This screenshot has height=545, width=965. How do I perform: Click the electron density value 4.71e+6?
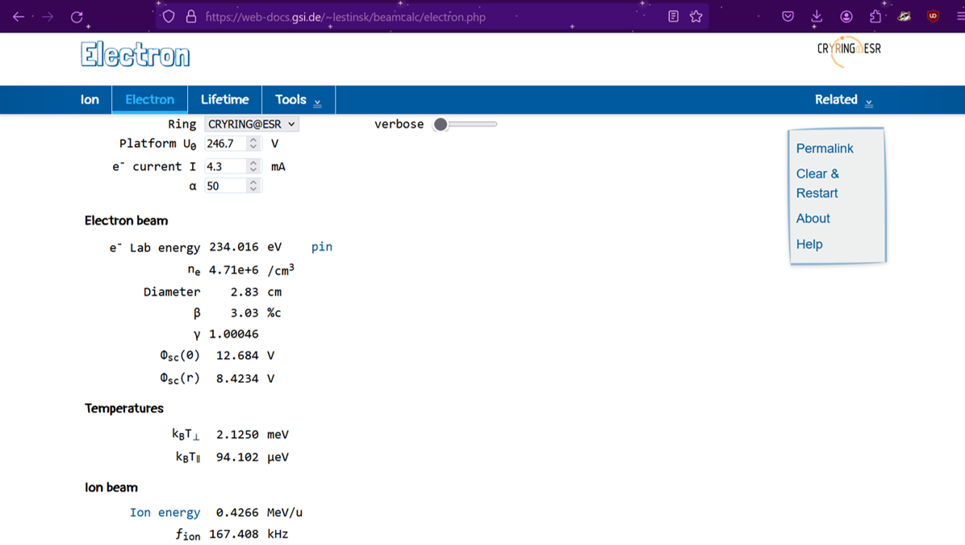point(234,270)
